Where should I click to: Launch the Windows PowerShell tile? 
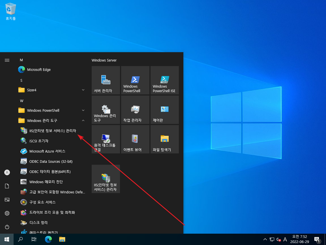point(135,80)
